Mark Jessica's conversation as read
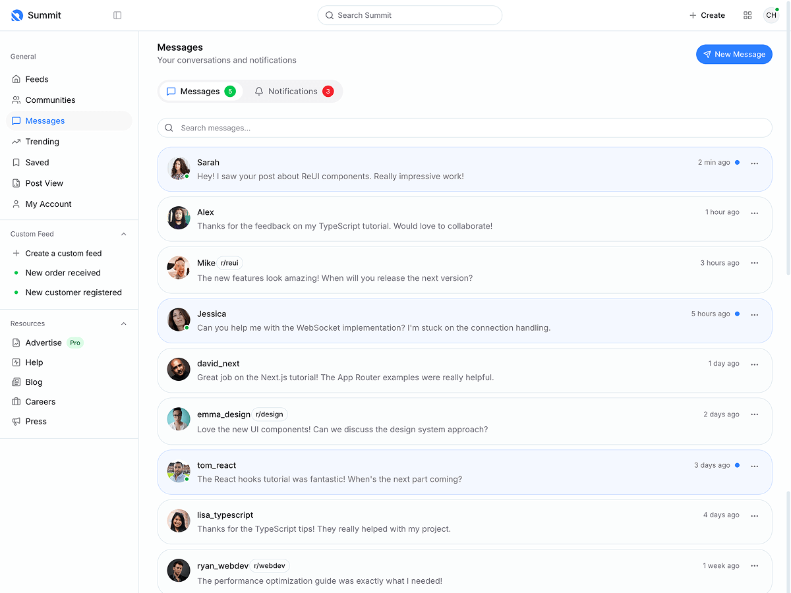This screenshot has width=791, height=593. pyautogui.click(x=736, y=314)
